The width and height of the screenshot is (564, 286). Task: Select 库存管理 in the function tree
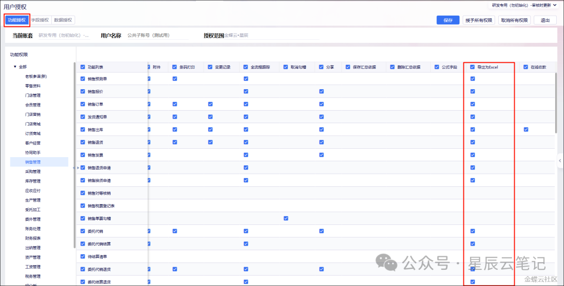click(33, 181)
